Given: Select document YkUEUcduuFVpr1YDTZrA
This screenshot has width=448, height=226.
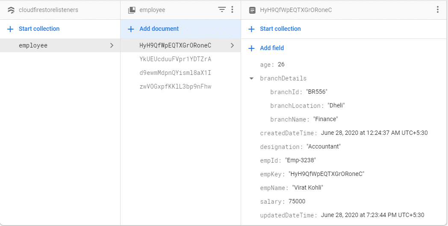Looking at the screenshot, I should click(x=175, y=59).
